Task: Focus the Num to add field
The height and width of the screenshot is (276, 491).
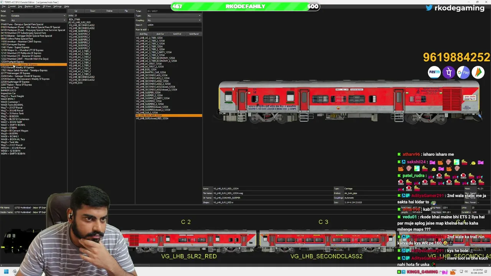Action: (174, 30)
